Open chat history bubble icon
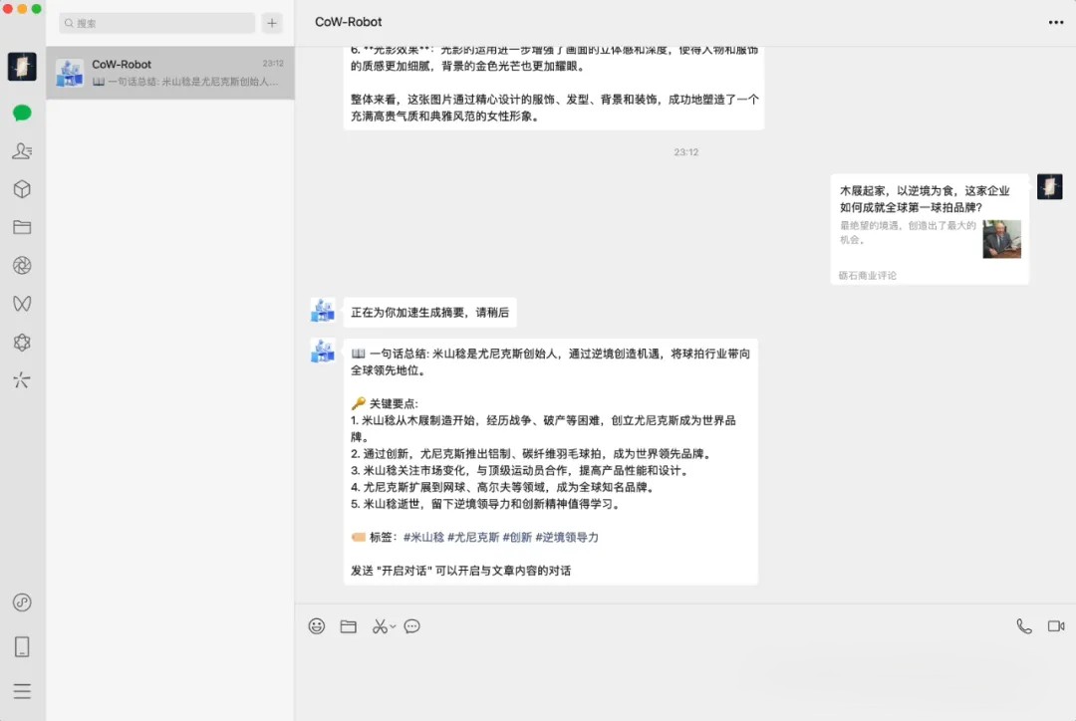Screen dimensions: 1076x721 411,626
